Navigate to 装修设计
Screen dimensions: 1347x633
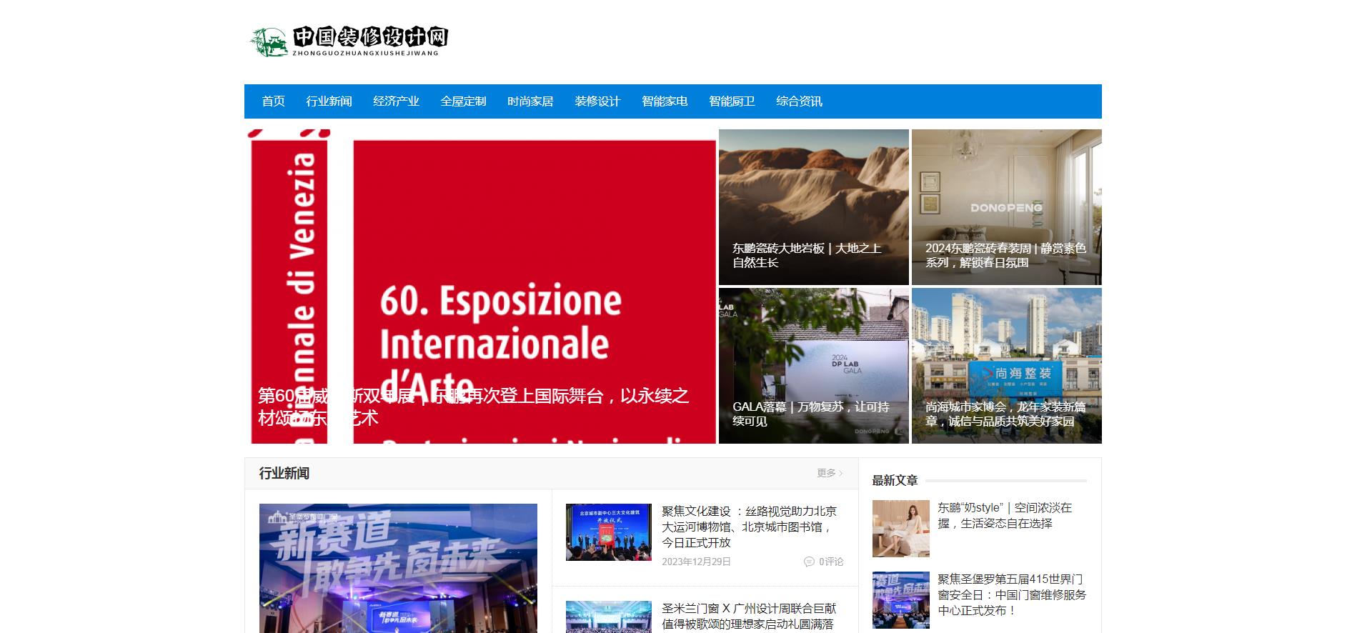[x=597, y=101]
